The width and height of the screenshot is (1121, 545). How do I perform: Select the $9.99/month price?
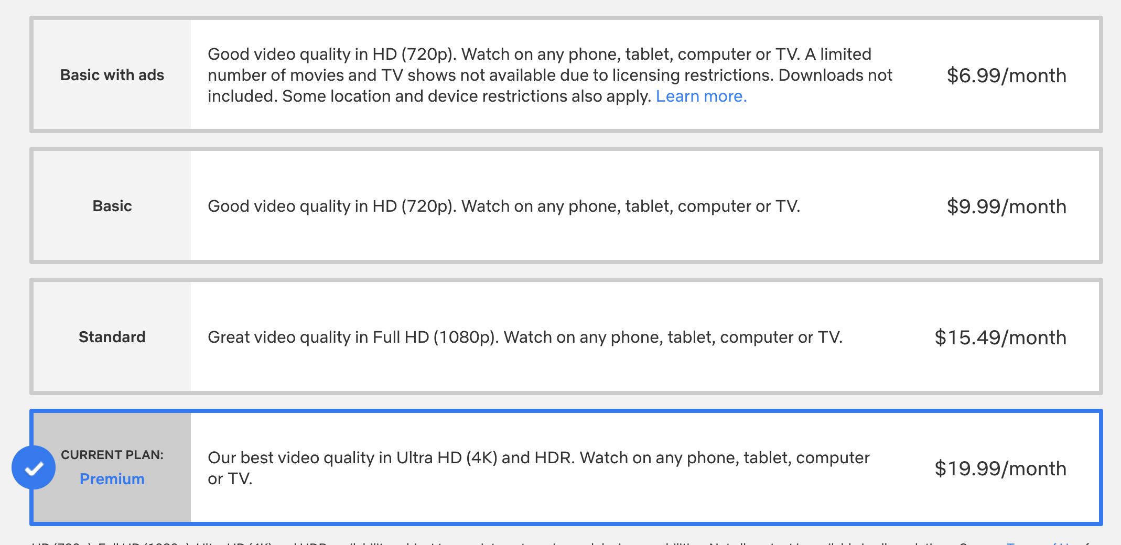(1006, 206)
